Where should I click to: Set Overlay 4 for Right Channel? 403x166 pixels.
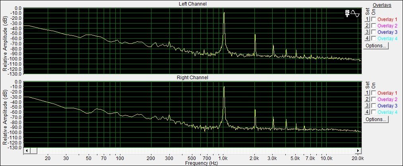click(367, 112)
